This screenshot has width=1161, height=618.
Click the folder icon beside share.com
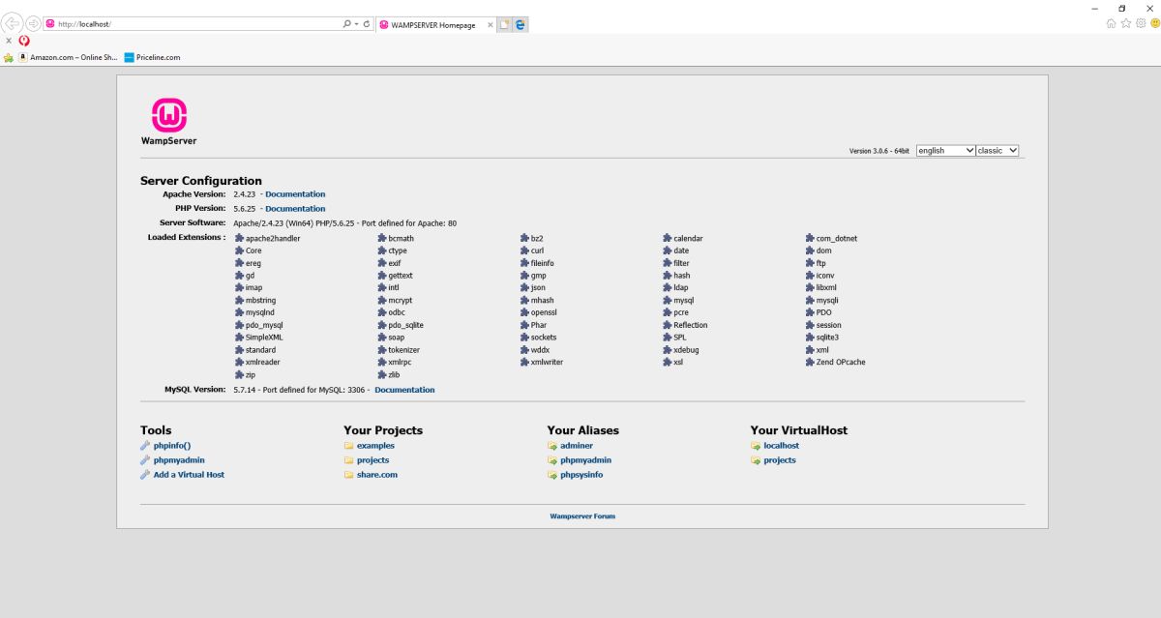(348, 475)
